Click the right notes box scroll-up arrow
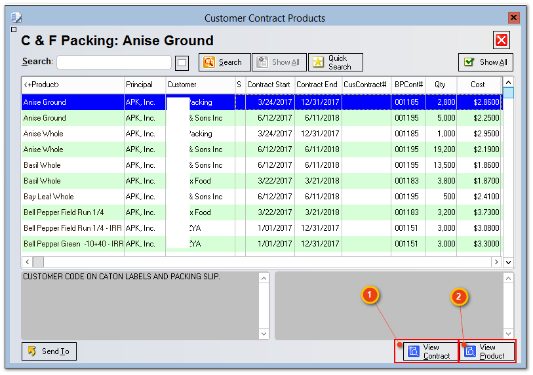Image resolution: width=533 pixels, height=375 pixels. coord(508,279)
